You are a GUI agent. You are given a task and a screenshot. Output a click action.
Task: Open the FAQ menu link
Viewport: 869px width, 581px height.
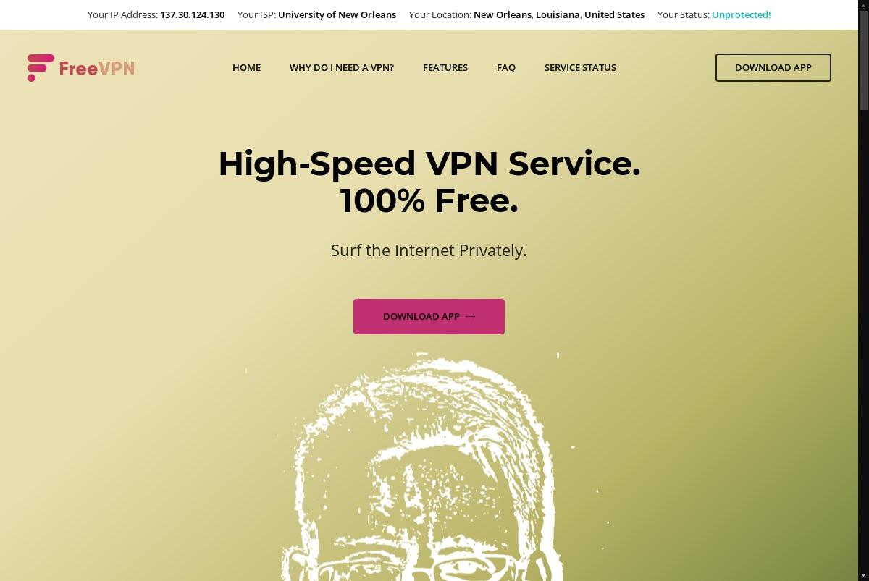pos(506,67)
